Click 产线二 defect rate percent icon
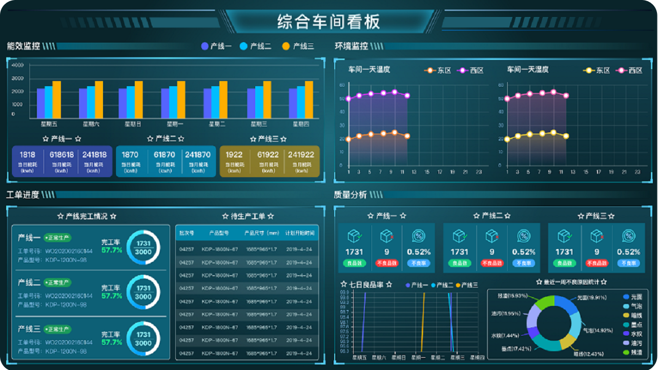The height and width of the screenshot is (370, 658). (524, 236)
